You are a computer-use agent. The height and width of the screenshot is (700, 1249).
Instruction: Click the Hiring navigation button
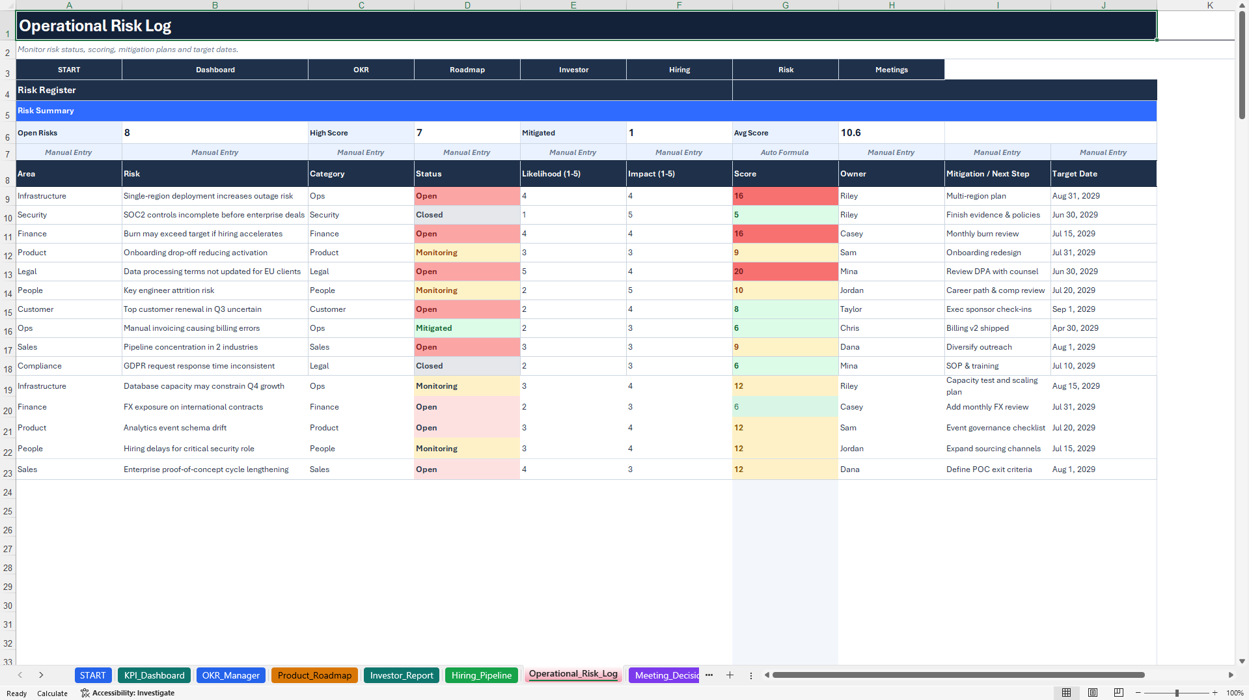click(x=679, y=70)
